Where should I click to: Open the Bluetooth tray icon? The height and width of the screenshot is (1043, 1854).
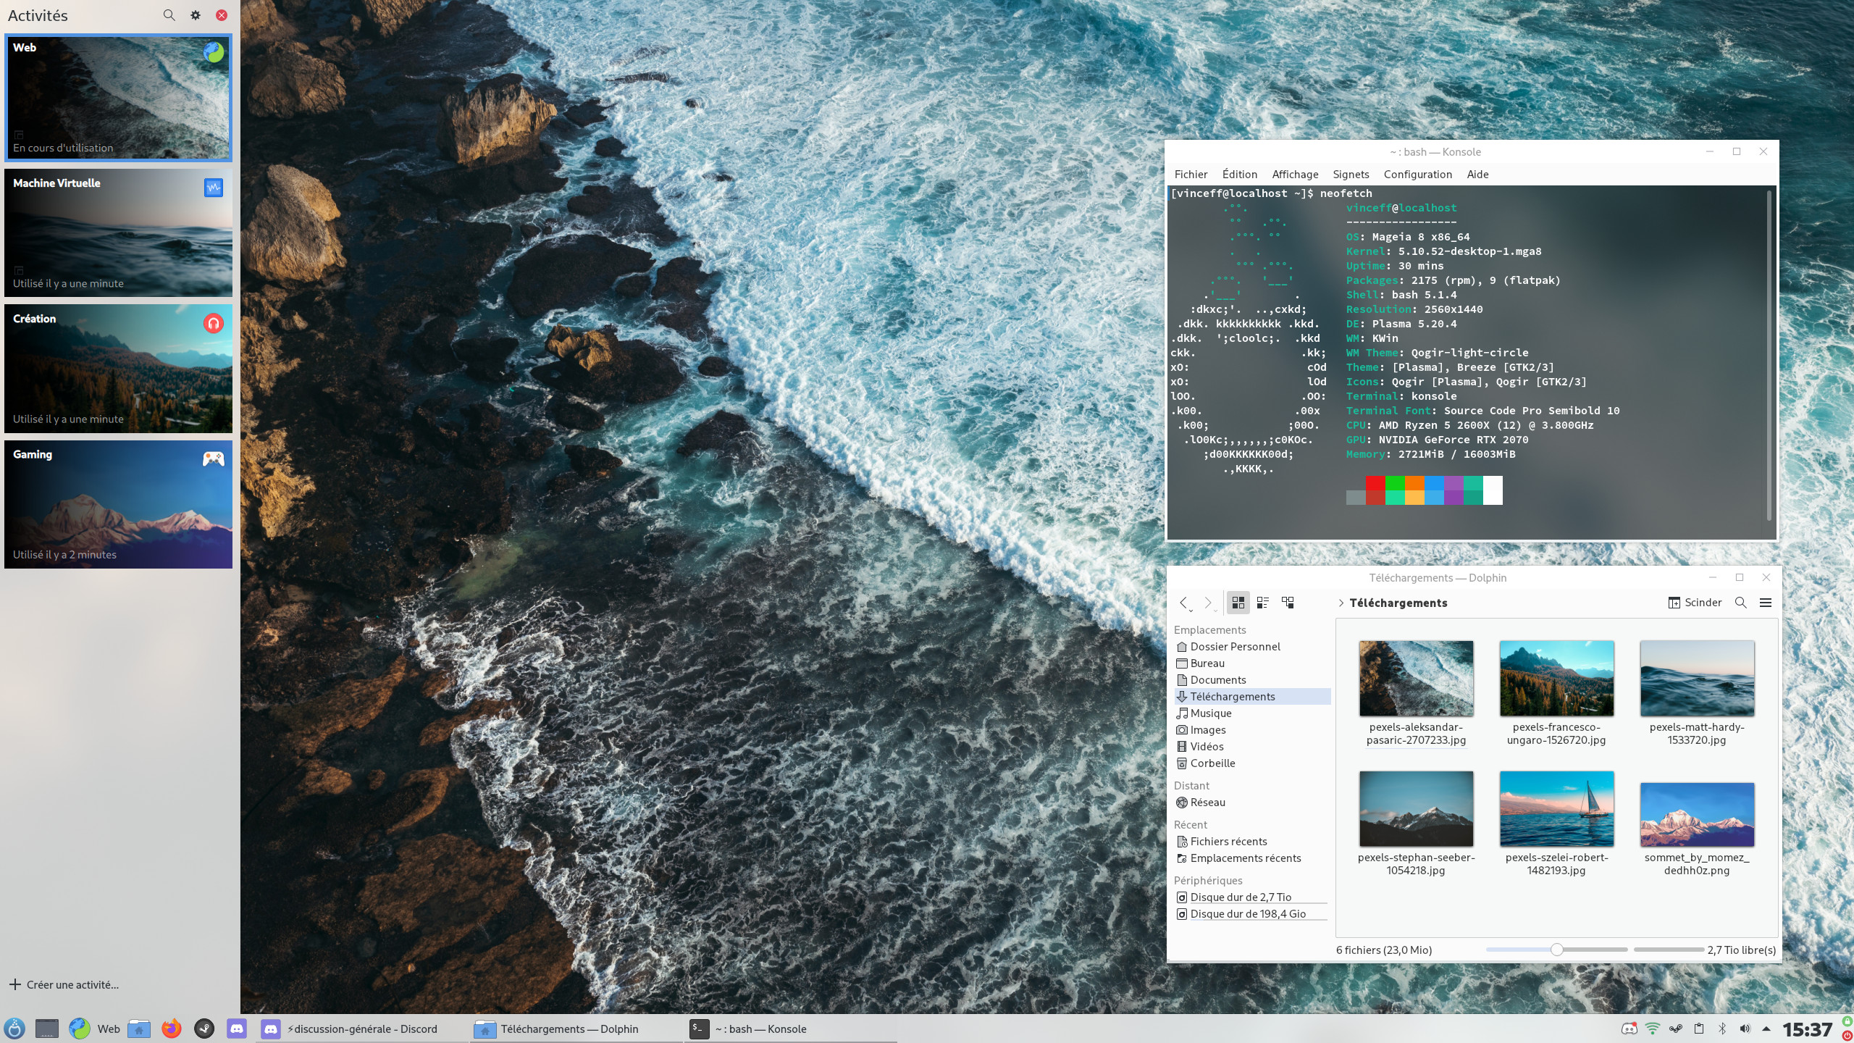[x=1722, y=1029]
